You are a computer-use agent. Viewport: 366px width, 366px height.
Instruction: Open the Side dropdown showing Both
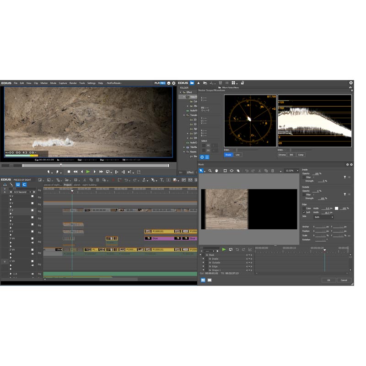pyautogui.click(x=324, y=216)
